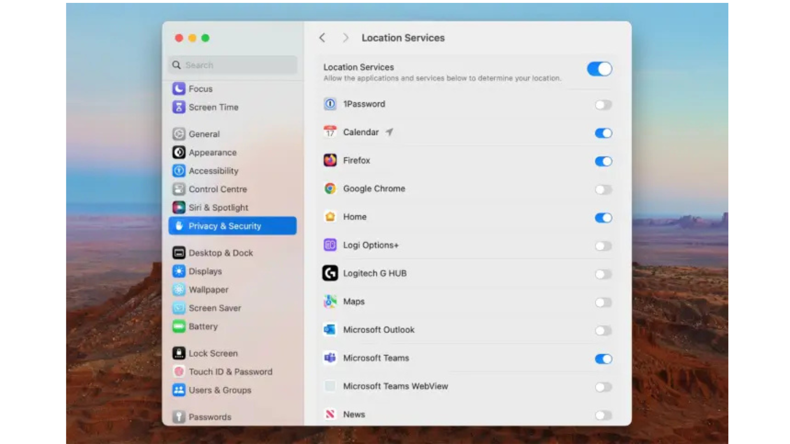Turn off the main Location Services switch
Image resolution: width=790 pixels, height=444 pixels.
(x=599, y=69)
